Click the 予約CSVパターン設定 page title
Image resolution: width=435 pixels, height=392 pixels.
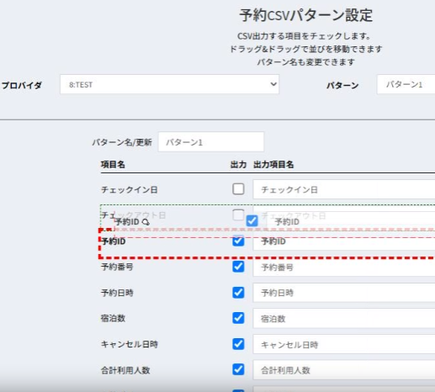pyautogui.click(x=305, y=15)
